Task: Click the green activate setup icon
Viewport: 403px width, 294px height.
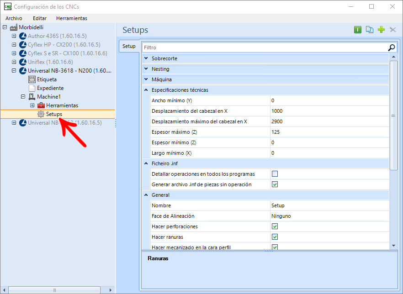Action: pos(357,30)
